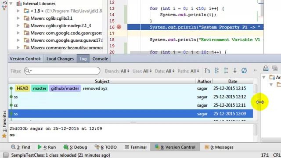Expand Maven: cglib:cglib:3.1 node
This screenshot has width=281, height=158.
tap(18, 18)
